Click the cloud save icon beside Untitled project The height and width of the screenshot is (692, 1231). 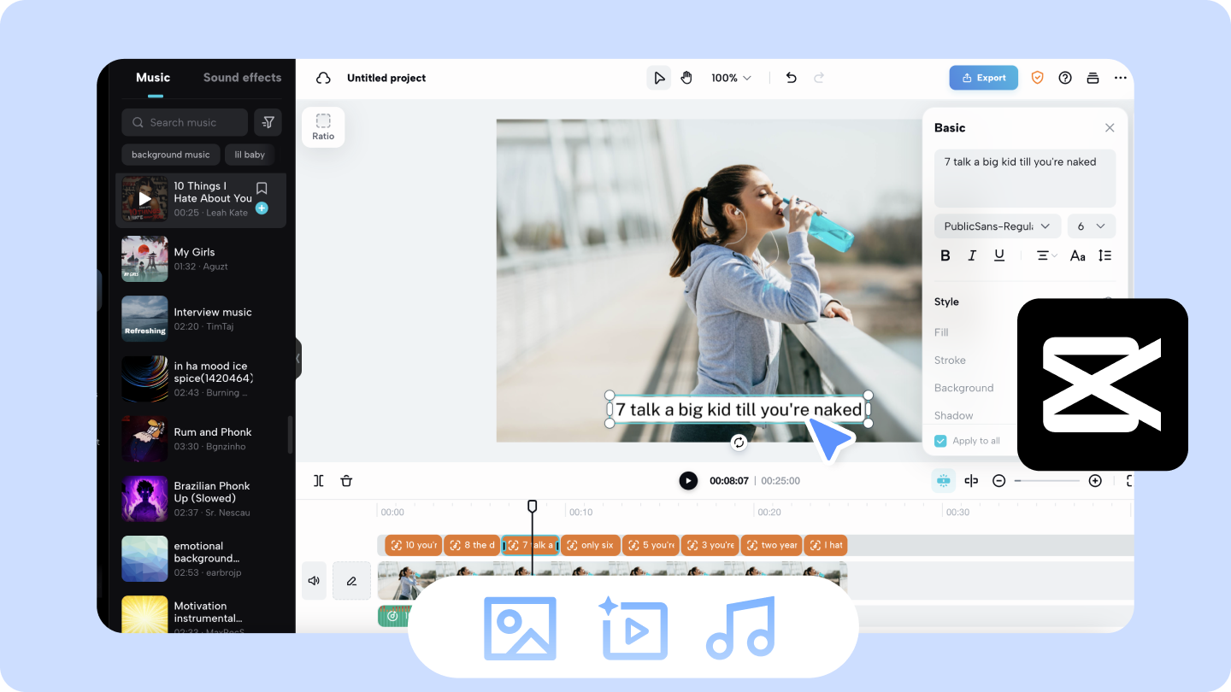pos(323,78)
